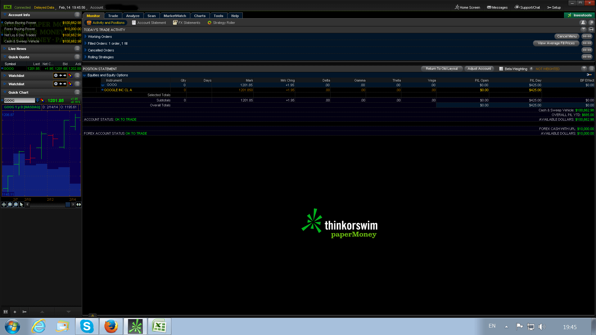Click the zoom out magnifier on Quick Chart
Screen dimensions: 596x335
tap(16, 204)
